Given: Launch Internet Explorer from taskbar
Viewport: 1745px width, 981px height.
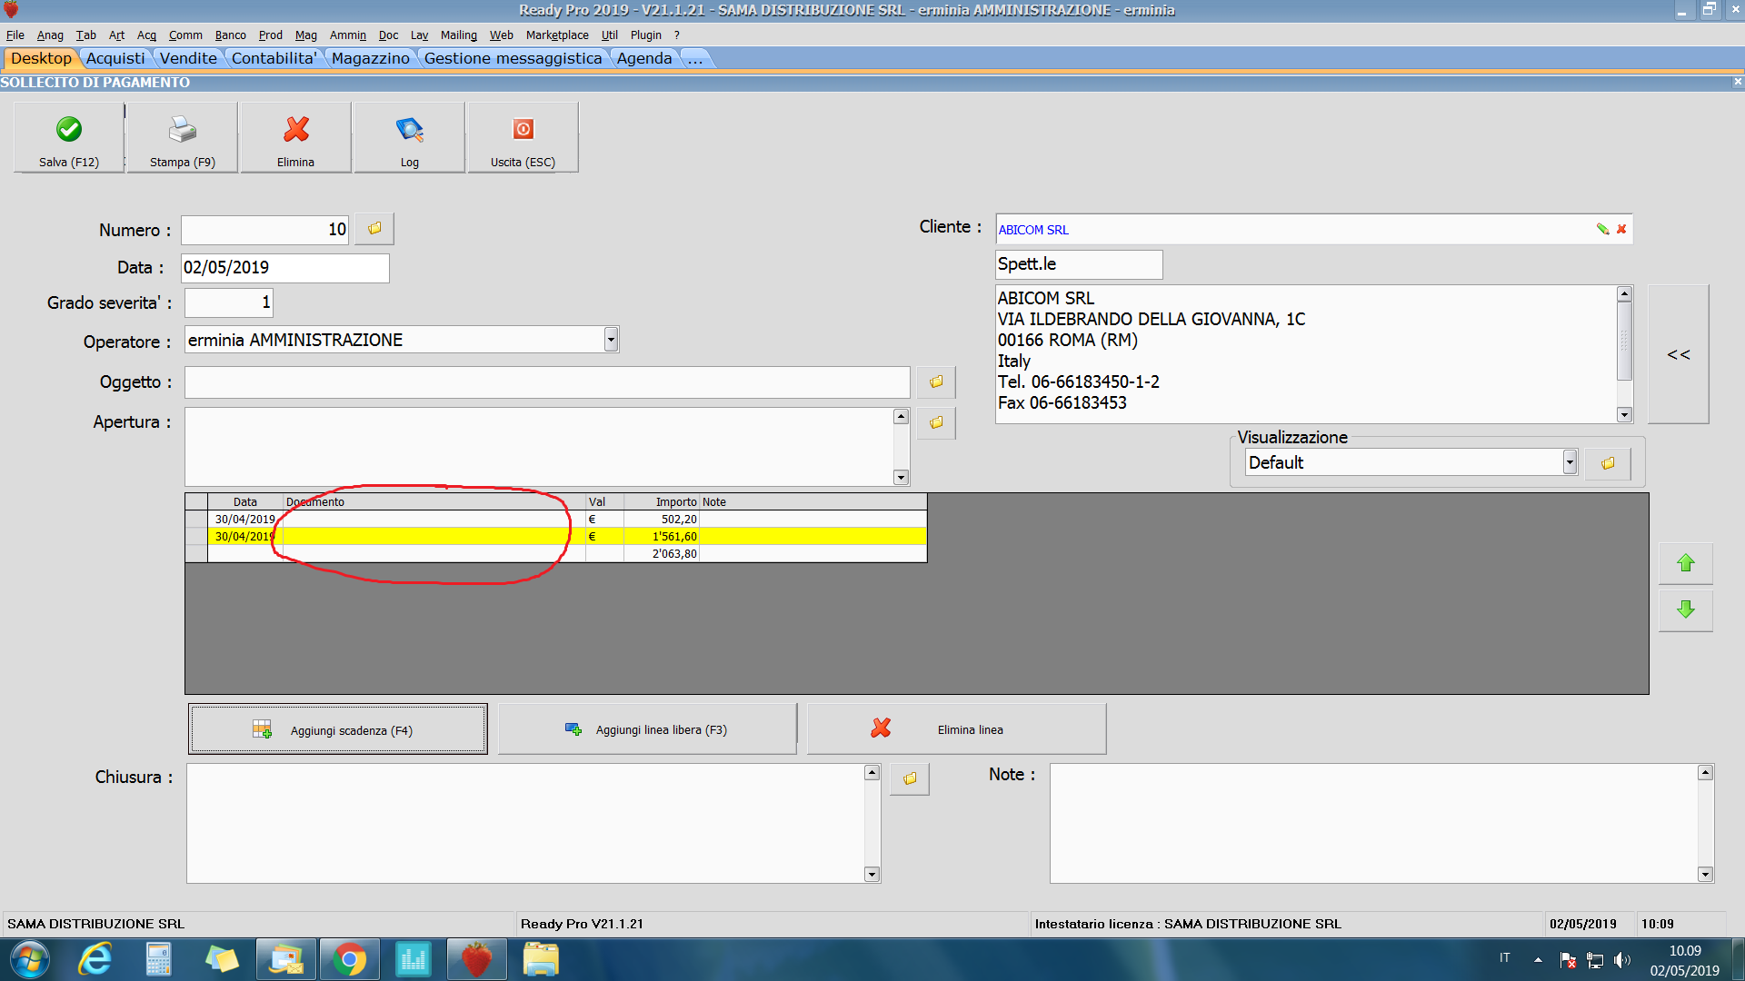Looking at the screenshot, I should click(95, 959).
